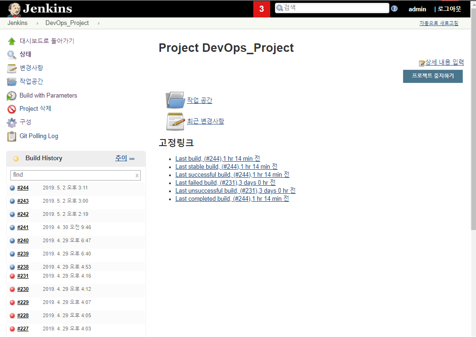Click the green up arrow dashboard icon

[x=12, y=41]
